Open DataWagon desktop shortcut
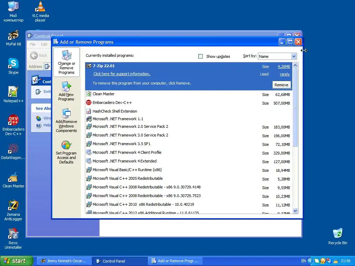This screenshot has height=266, width=355. coord(14,148)
